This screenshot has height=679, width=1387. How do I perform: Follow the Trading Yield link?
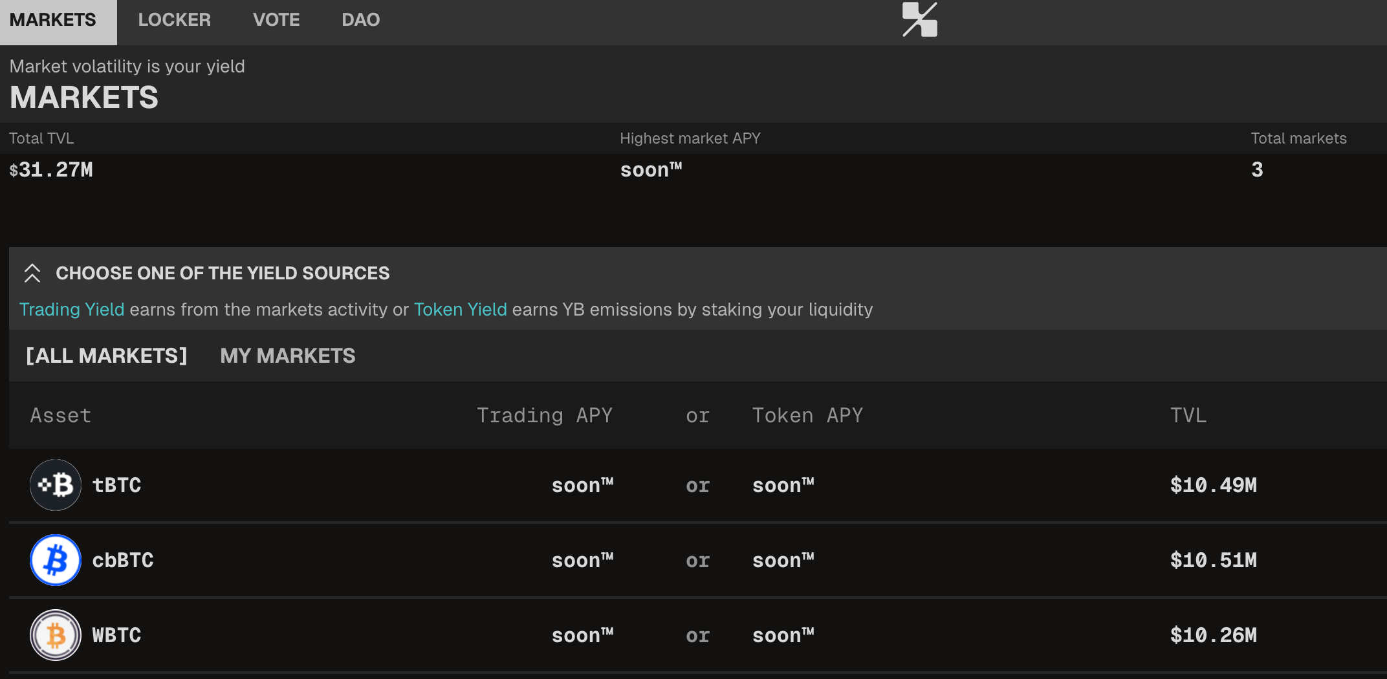point(72,310)
